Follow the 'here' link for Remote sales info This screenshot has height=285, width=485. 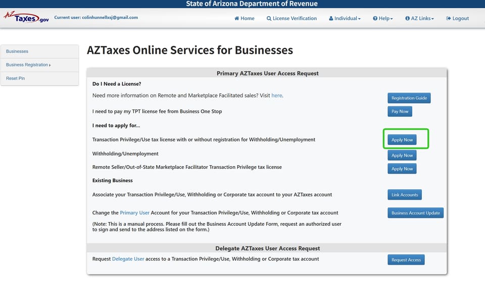point(276,96)
